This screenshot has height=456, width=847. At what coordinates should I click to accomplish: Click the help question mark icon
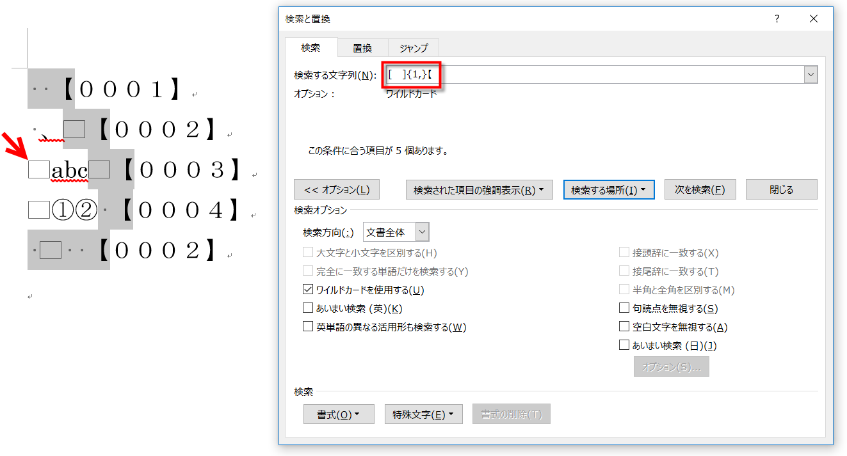pos(777,19)
